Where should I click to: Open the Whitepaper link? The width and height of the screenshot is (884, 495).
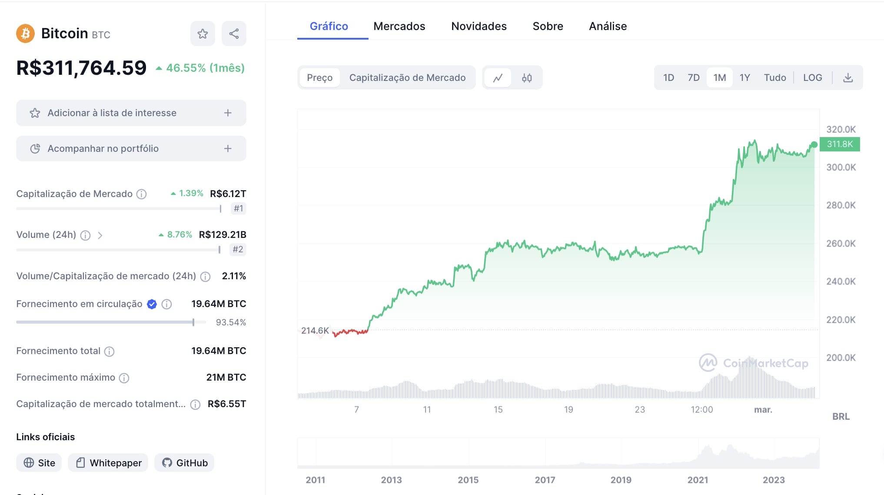click(x=108, y=463)
